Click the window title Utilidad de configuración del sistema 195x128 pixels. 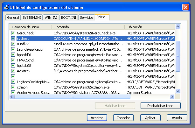(46, 7)
